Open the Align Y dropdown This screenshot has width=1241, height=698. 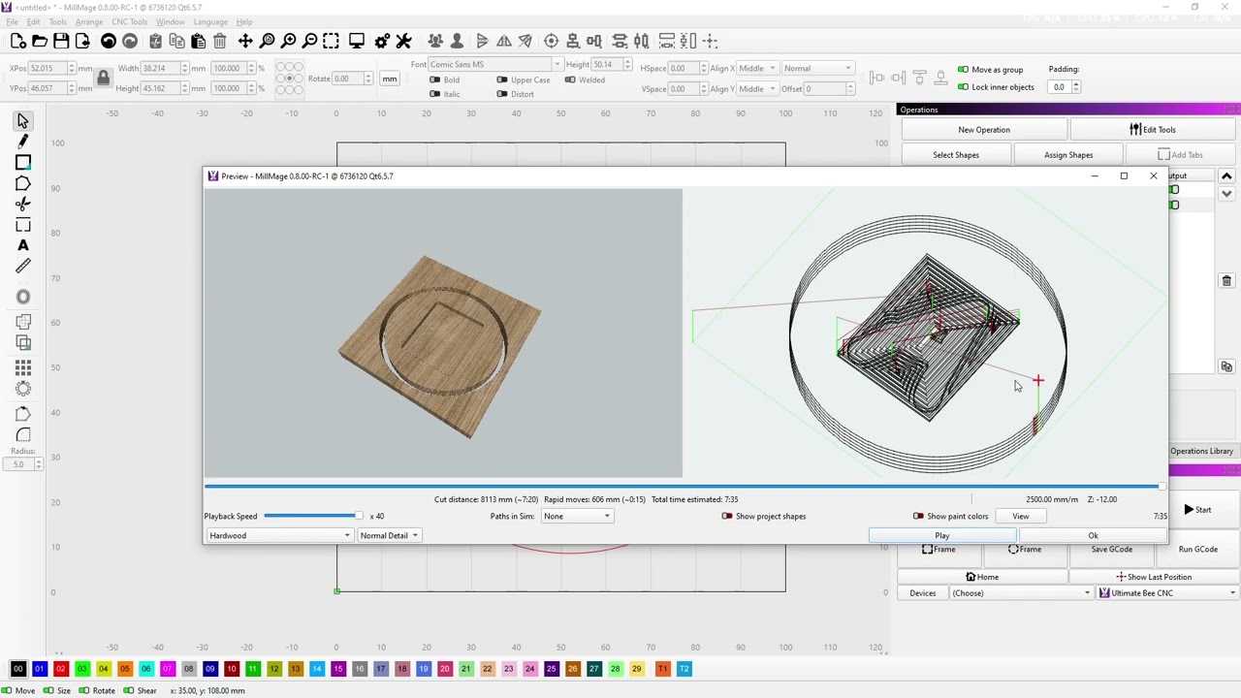click(x=758, y=88)
